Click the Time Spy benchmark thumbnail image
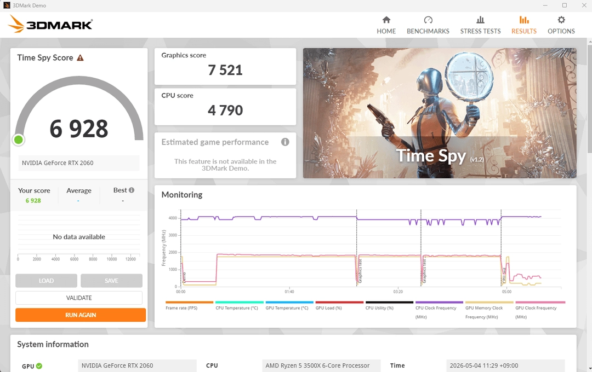 click(440, 113)
